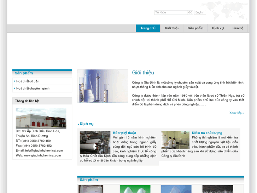Click the ĐT: (+84) 0650 3782 450 text
Viewport: 257px width, 193px height.
coord(33,141)
